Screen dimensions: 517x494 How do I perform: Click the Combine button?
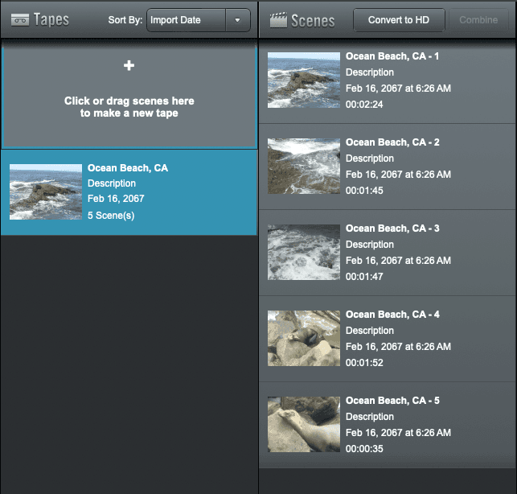click(x=478, y=20)
